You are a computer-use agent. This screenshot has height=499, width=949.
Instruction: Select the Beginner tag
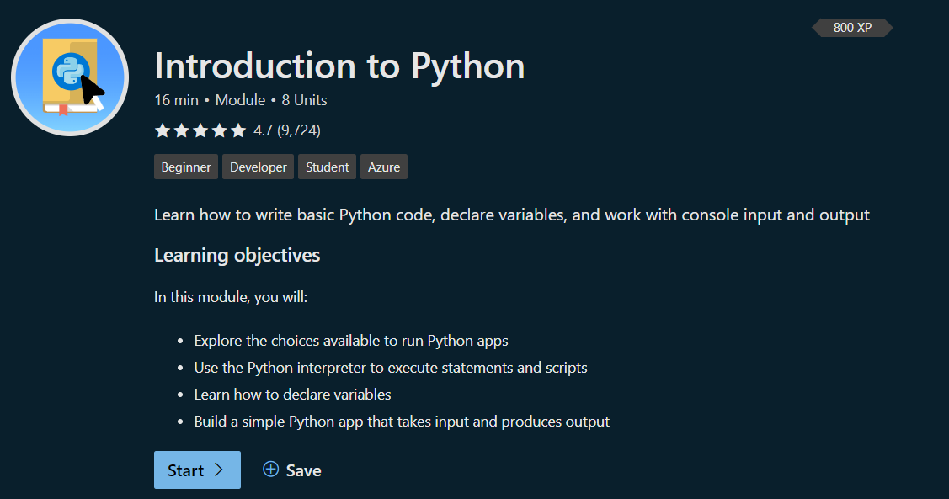coord(186,167)
